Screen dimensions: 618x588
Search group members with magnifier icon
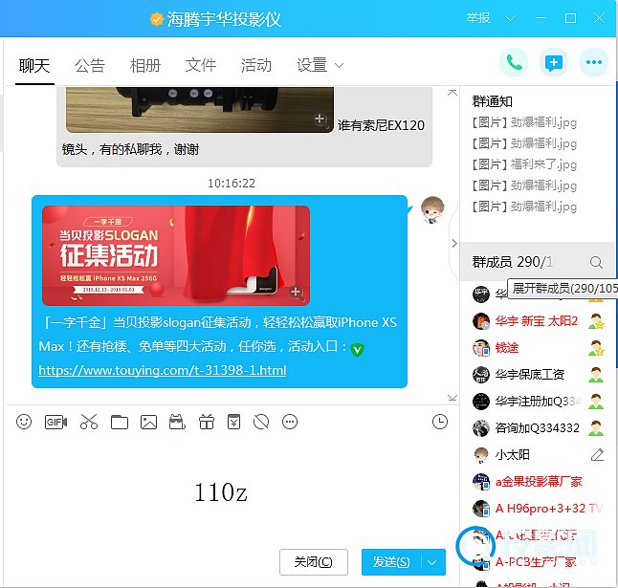[596, 262]
